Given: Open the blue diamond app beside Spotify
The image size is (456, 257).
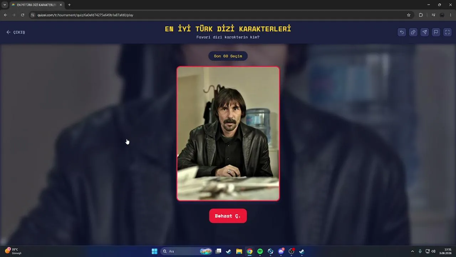Looking at the screenshot, I should pyautogui.click(x=270, y=251).
